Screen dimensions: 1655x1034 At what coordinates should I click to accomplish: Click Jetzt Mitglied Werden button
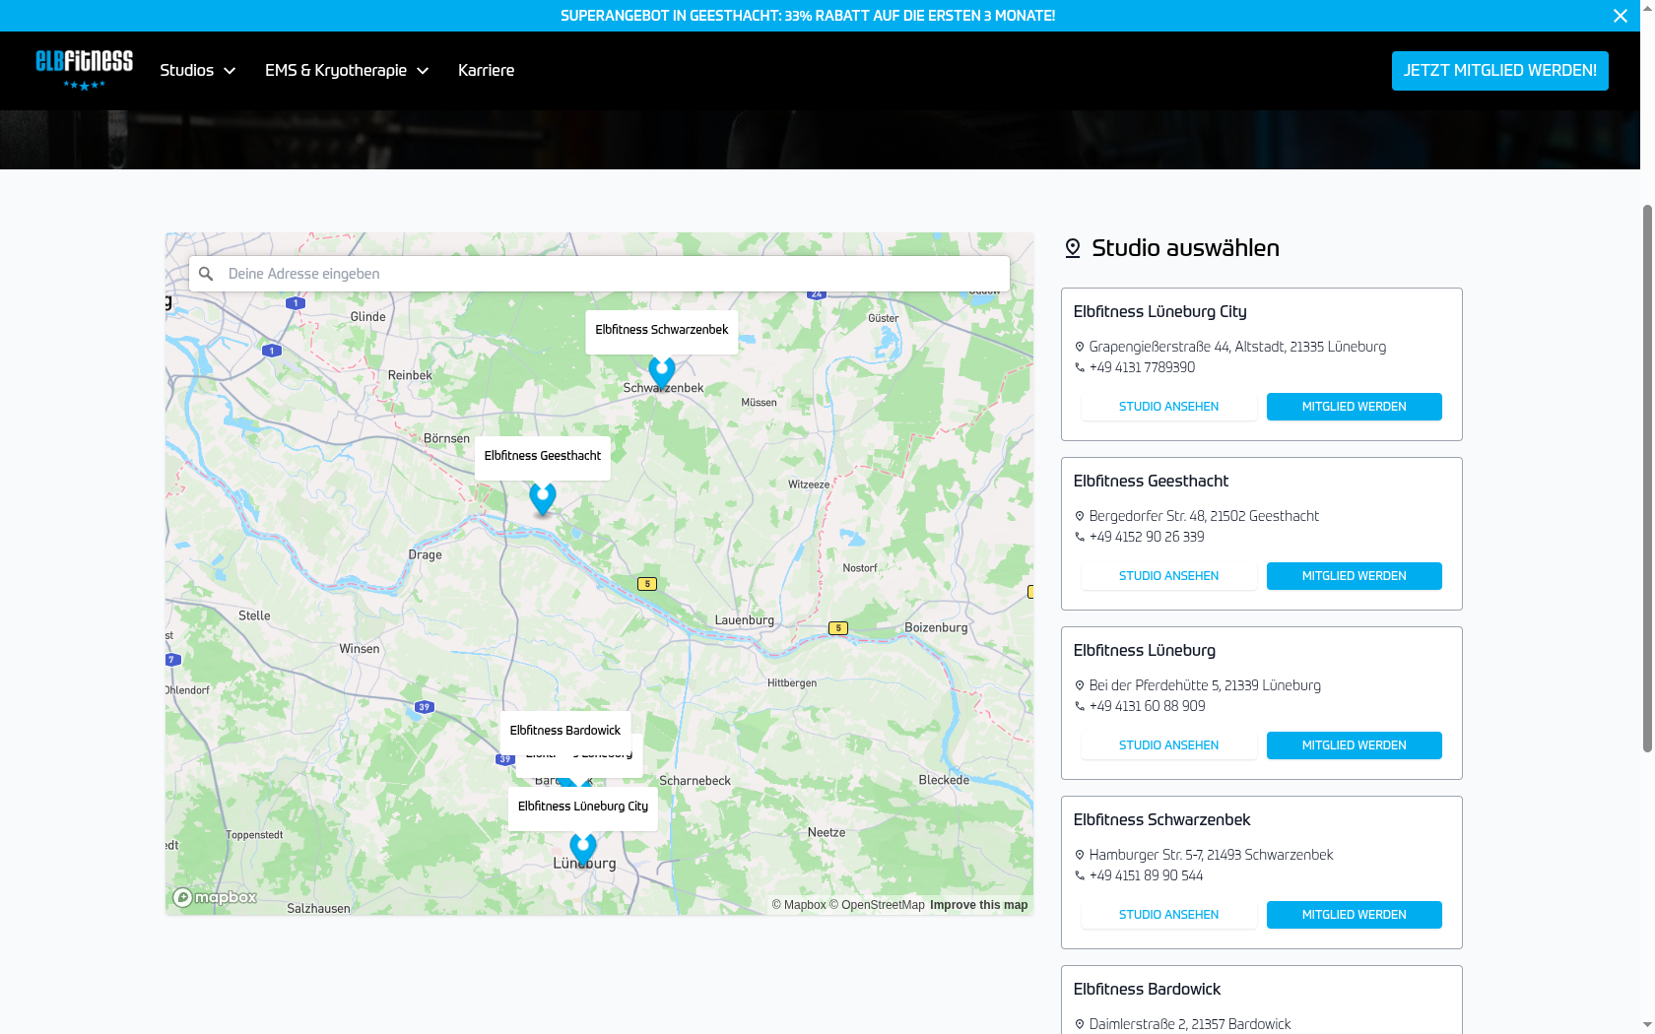coord(1499,71)
